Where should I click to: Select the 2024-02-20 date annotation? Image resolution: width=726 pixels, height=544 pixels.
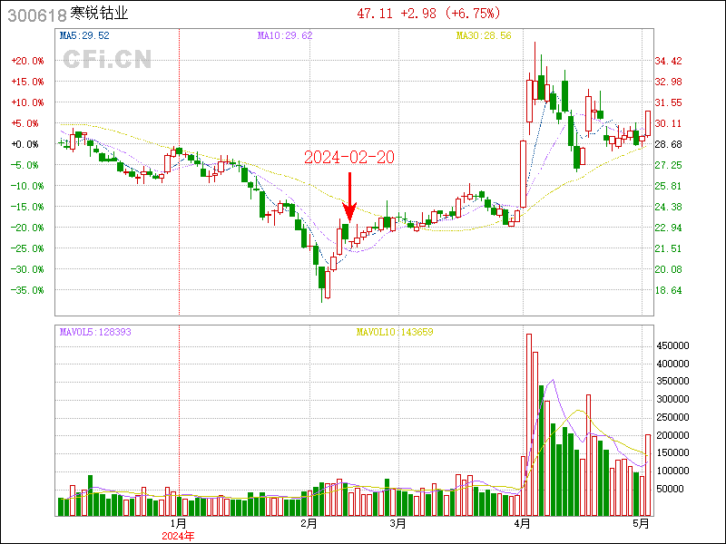tap(349, 158)
